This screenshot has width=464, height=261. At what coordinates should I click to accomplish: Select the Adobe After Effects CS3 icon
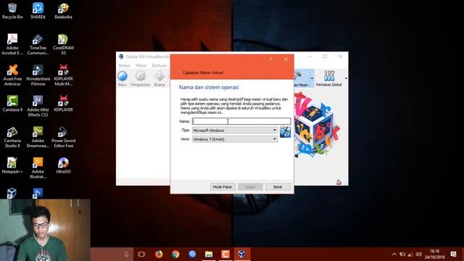(38, 107)
